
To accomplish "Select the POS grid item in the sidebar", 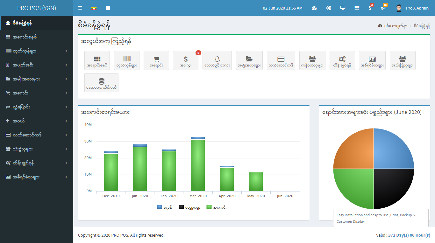I will [37, 37].
